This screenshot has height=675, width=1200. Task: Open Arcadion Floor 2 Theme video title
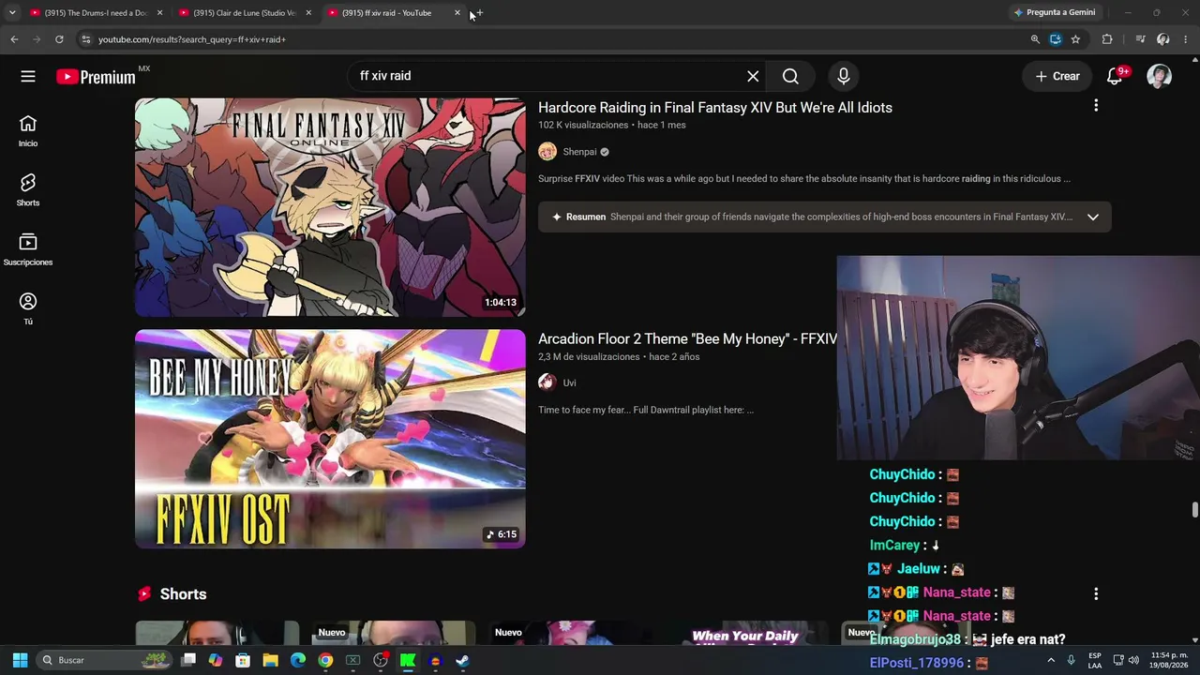click(x=687, y=339)
